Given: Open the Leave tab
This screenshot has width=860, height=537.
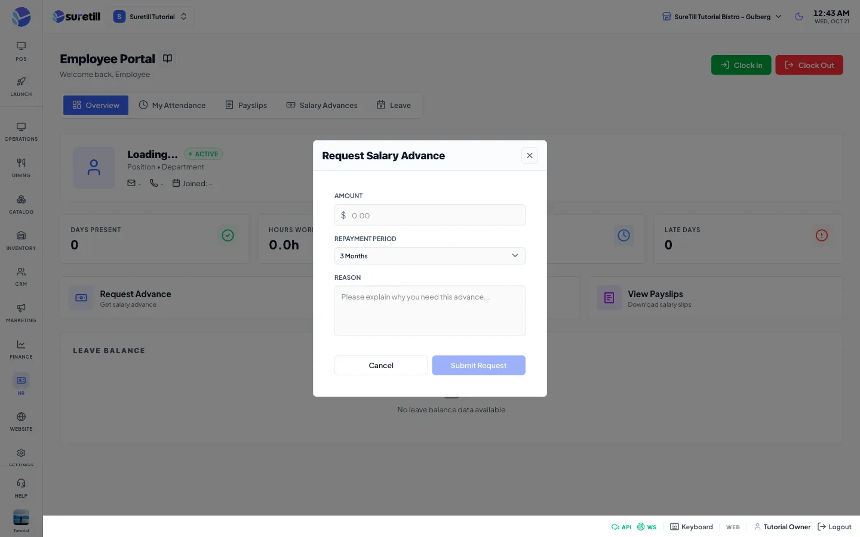Looking at the screenshot, I should coord(394,105).
